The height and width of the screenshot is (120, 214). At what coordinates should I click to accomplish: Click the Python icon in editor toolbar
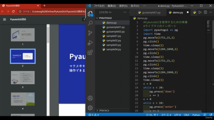click(195, 12)
